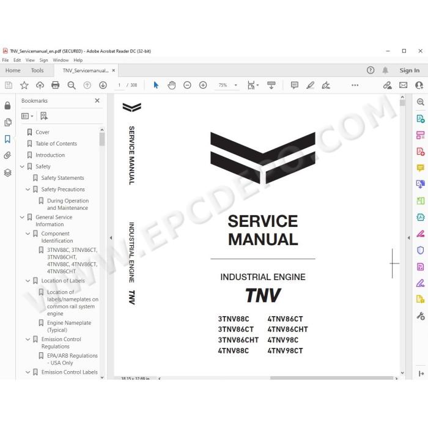Open Page Thumbnails panel
Screen dimensions: 428x428
tap(8, 122)
